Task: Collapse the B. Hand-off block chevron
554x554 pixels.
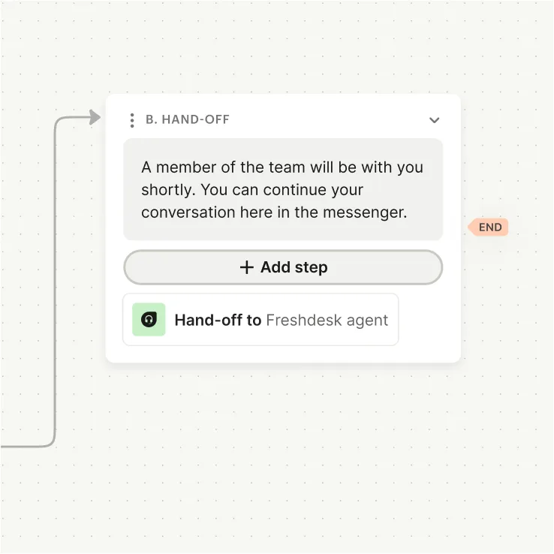Action: [x=434, y=120]
